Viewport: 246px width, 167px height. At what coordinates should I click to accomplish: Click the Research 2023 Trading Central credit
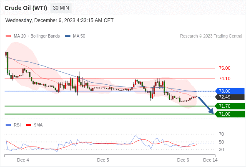coord(211,36)
